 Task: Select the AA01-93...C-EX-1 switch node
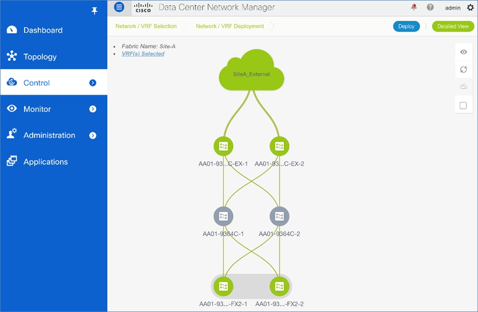[x=223, y=146]
